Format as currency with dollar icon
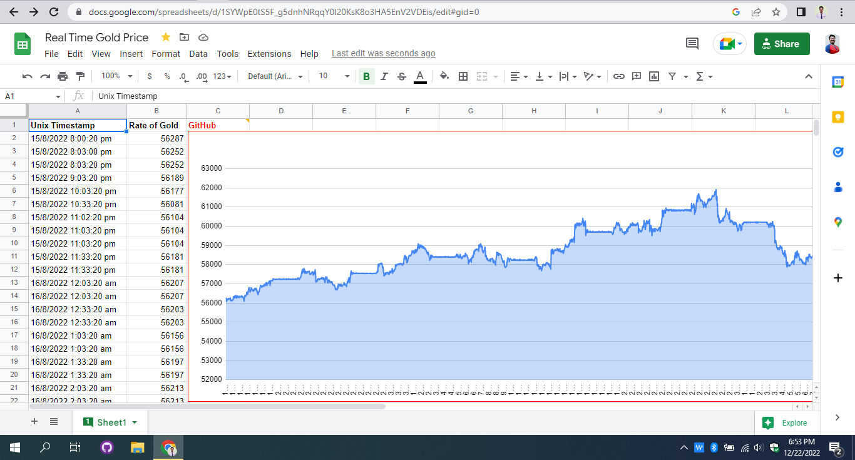 pyautogui.click(x=149, y=76)
